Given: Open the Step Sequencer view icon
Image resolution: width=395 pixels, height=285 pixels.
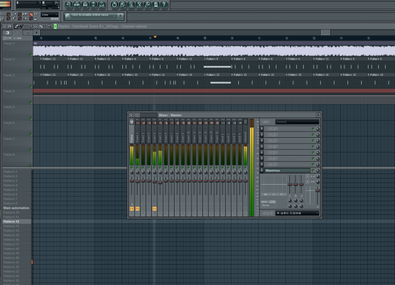Looking at the screenshot, I should coord(77,5).
